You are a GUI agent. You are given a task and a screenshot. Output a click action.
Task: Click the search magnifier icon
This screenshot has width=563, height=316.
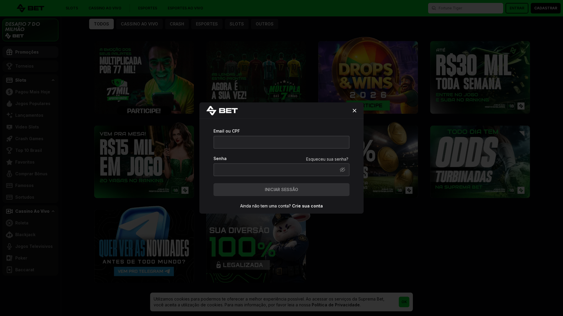pyautogui.click(x=434, y=8)
